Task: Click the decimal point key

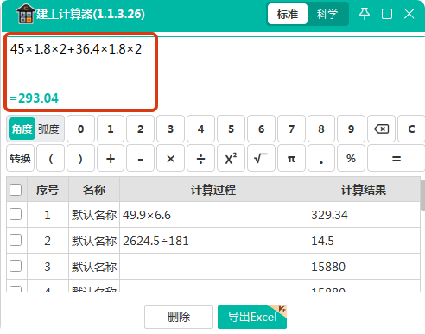Action: tap(321, 158)
